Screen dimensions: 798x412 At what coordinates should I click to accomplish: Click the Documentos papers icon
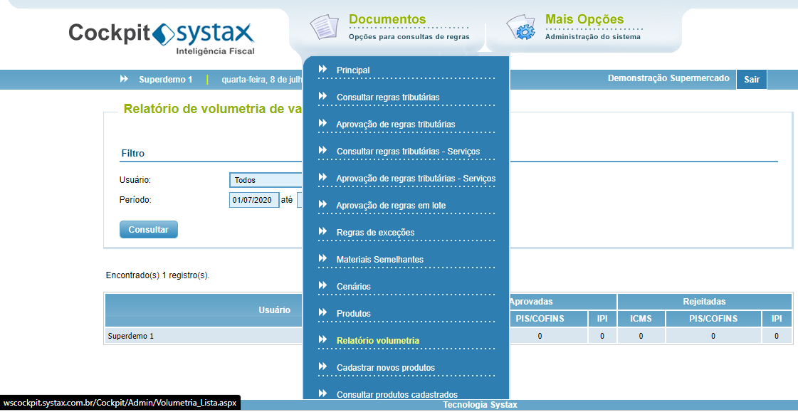pos(324,28)
